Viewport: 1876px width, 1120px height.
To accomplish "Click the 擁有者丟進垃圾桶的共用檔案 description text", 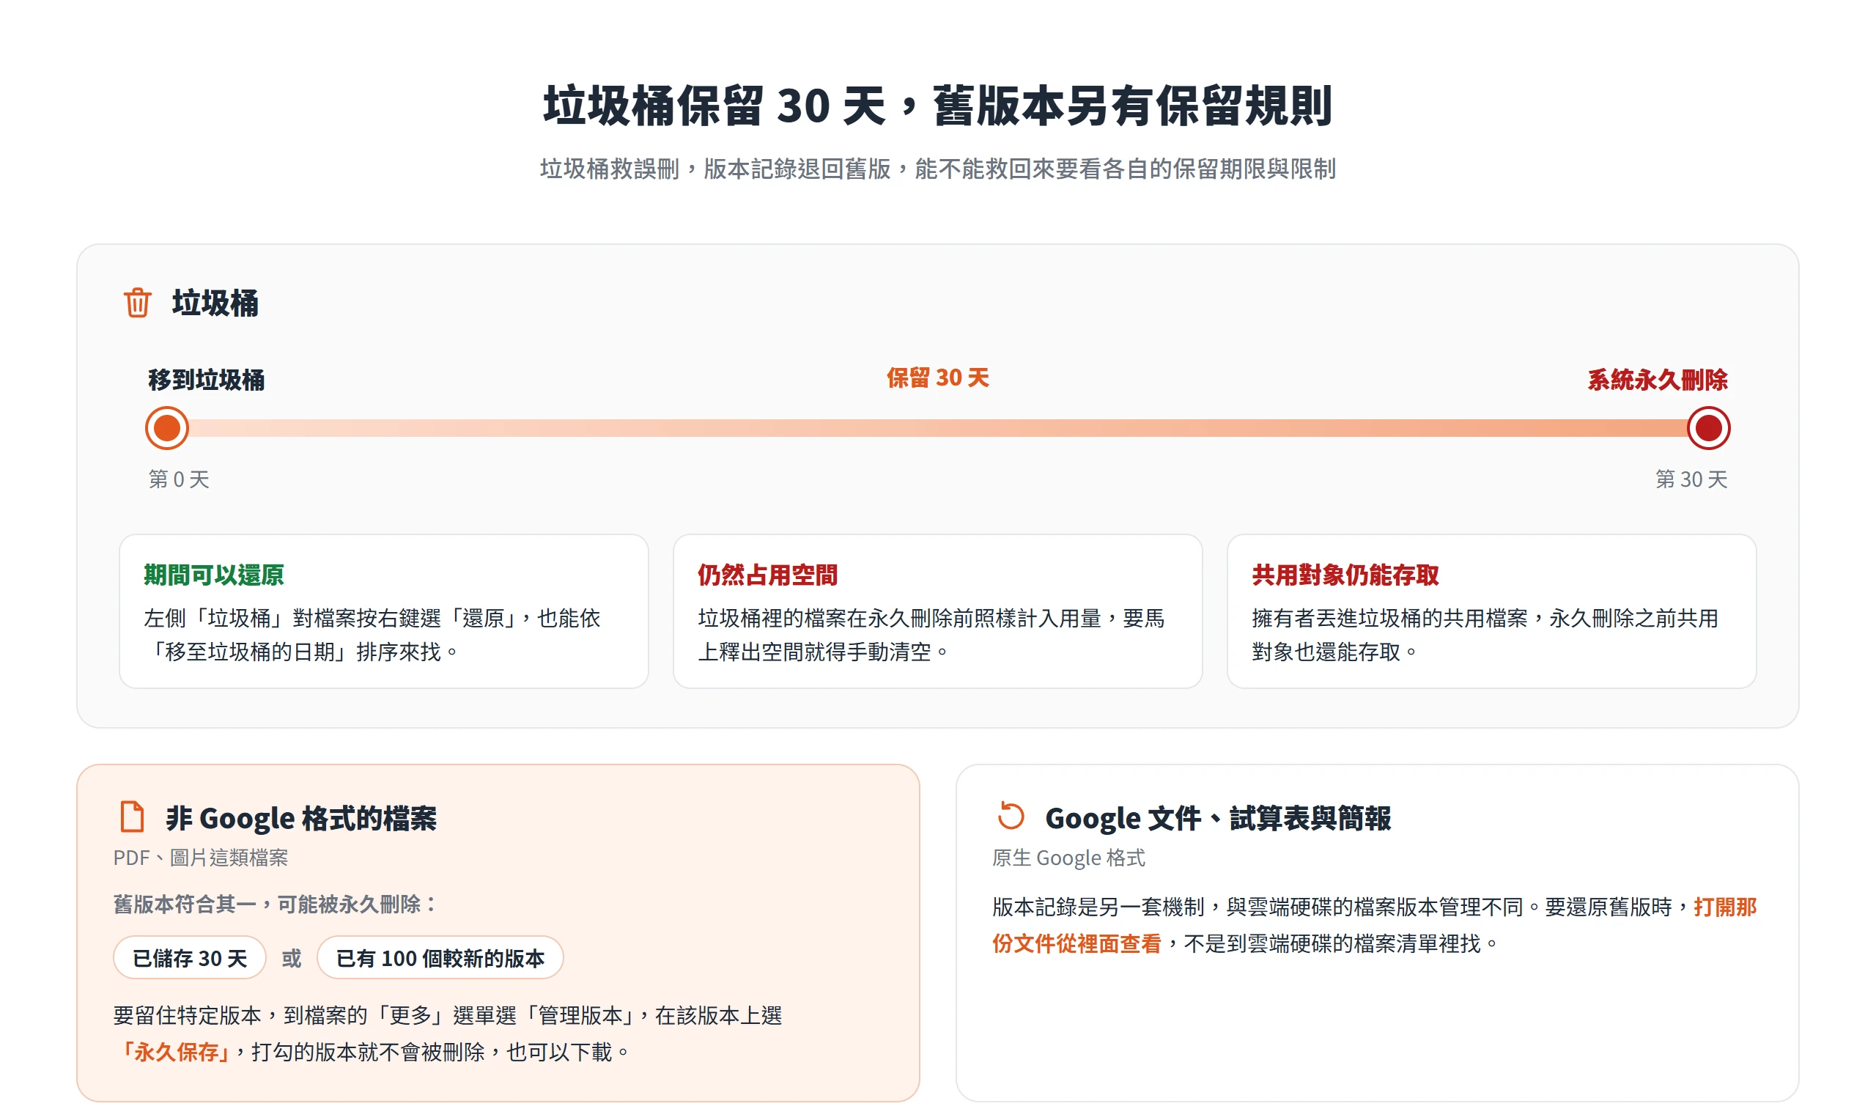I will click(x=1485, y=634).
